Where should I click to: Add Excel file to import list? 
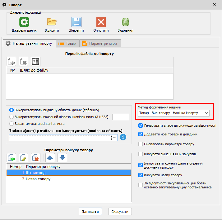point(35,61)
